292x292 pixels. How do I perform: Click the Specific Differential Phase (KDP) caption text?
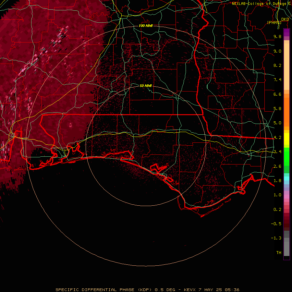click(105, 290)
